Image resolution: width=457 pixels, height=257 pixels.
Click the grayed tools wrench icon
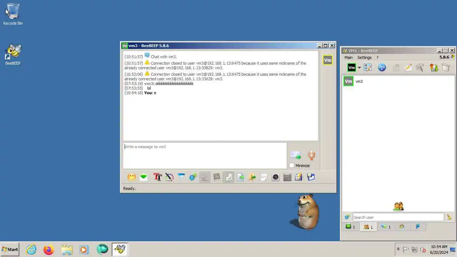coord(420,67)
